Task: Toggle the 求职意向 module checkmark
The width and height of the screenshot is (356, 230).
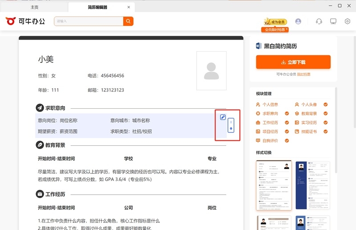Action: coord(287,114)
